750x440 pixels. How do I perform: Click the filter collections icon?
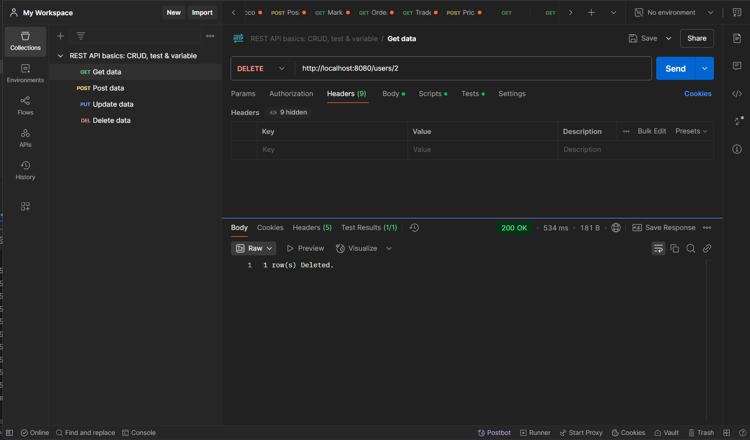tap(81, 36)
